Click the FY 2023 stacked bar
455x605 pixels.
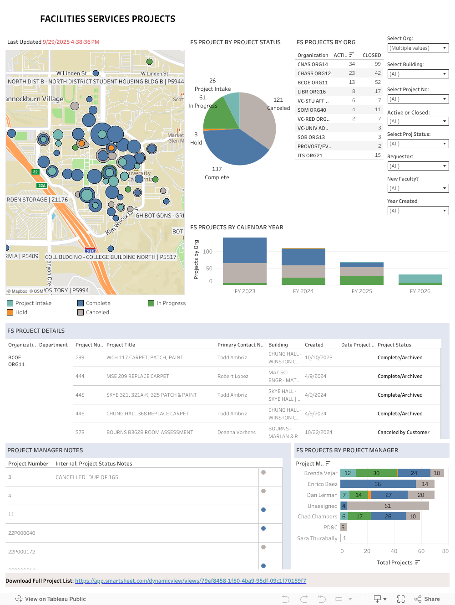coord(245,261)
